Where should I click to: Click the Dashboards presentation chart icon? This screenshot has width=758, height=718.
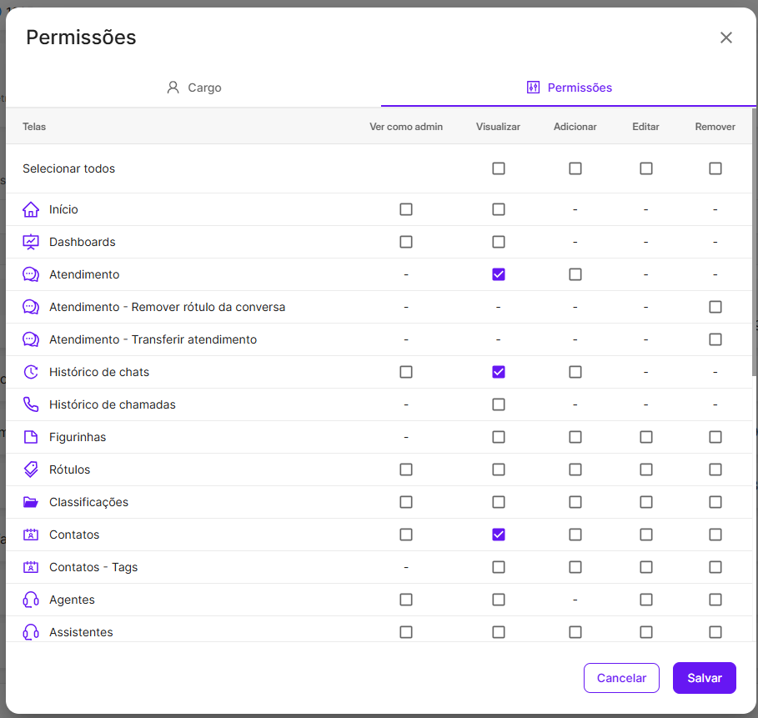(x=31, y=242)
